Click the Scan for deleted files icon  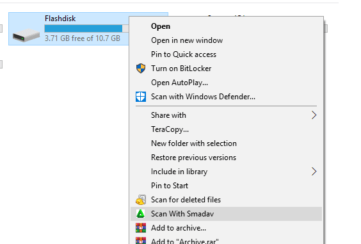point(141,200)
